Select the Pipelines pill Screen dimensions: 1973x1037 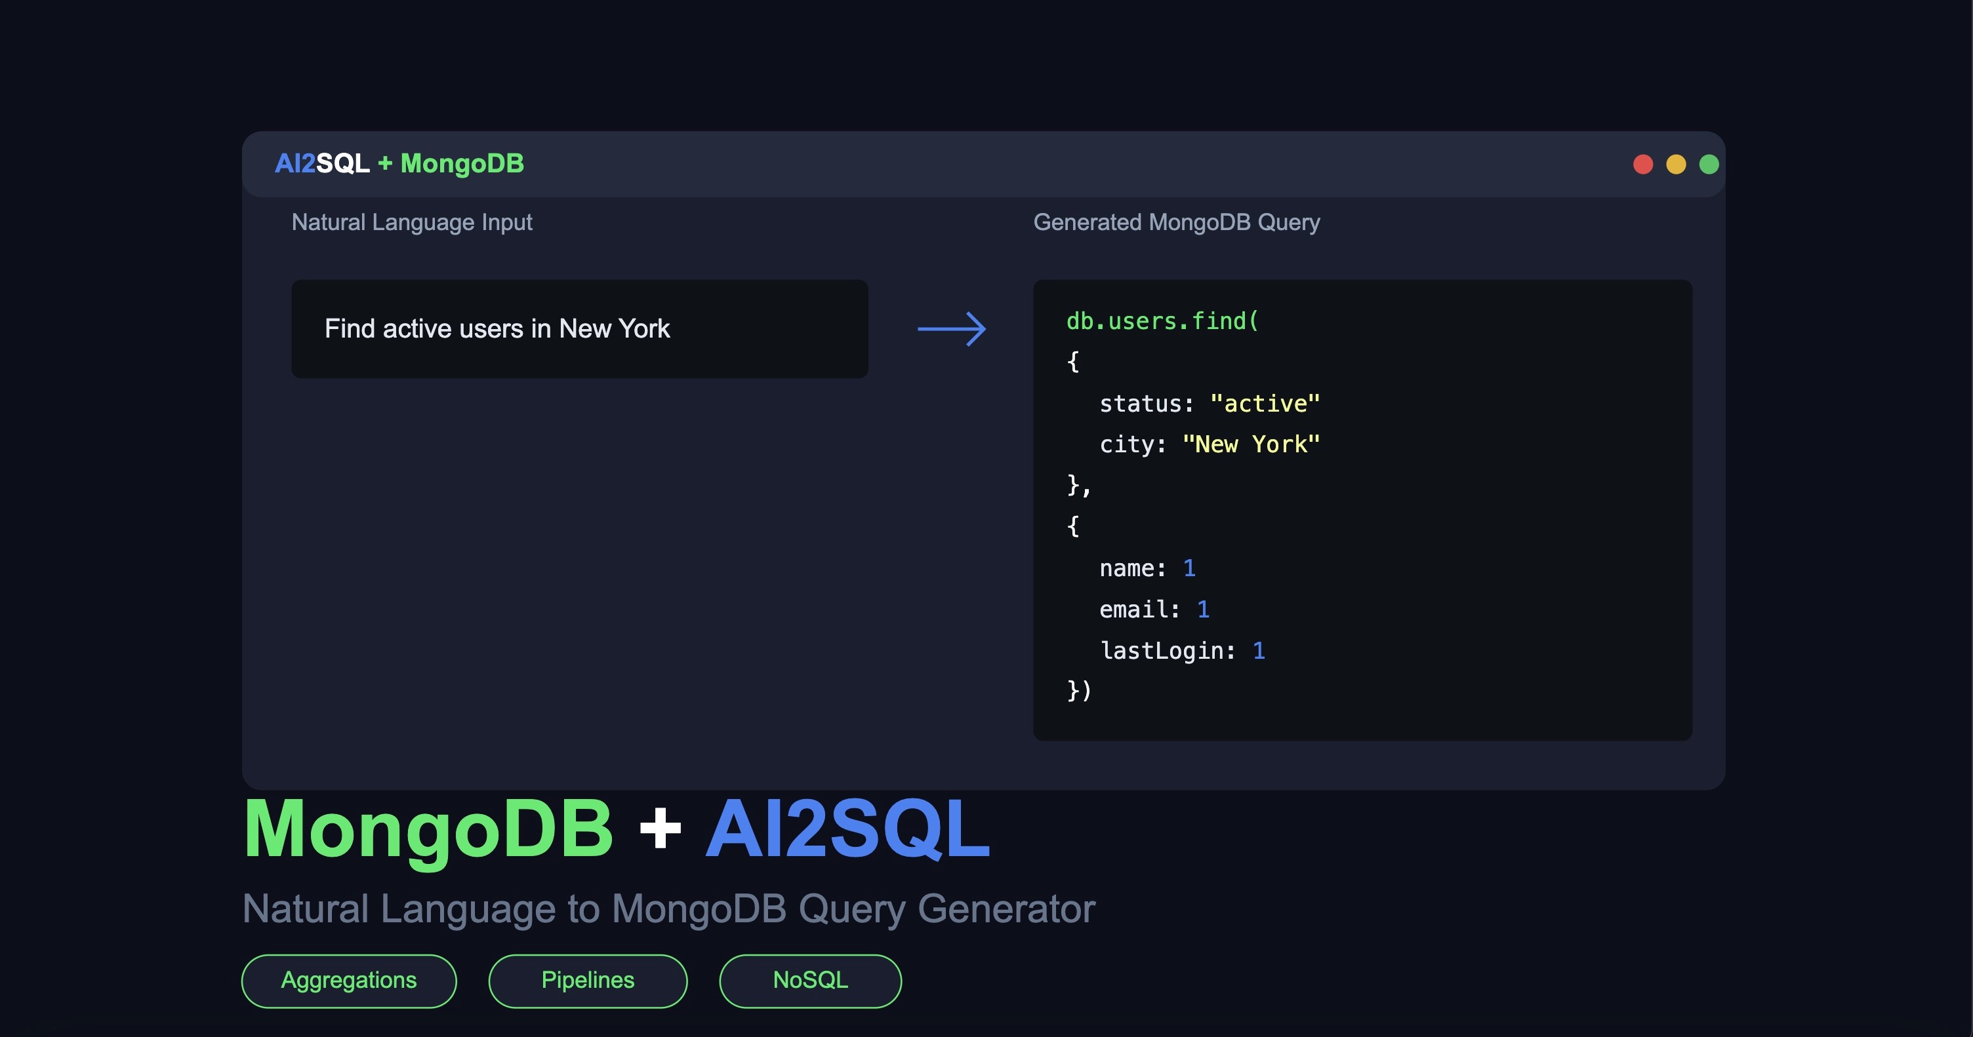pyautogui.click(x=588, y=981)
